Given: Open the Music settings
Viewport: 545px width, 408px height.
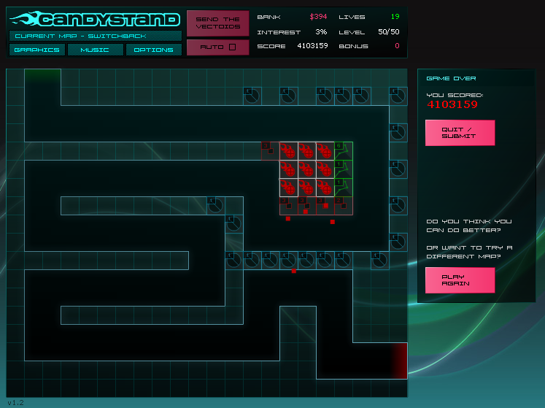Looking at the screenshot, I should click(x=95, y=50).
